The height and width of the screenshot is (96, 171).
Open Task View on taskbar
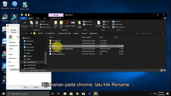[59, 94]
